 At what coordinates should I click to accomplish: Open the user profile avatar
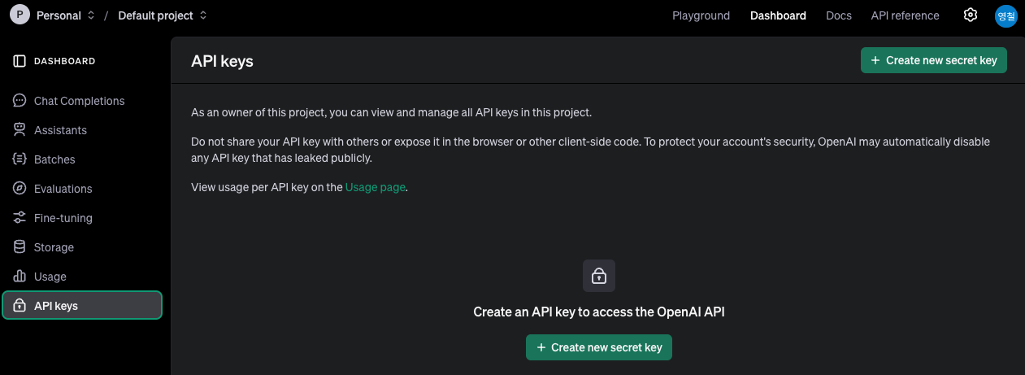pos(1006,15)
